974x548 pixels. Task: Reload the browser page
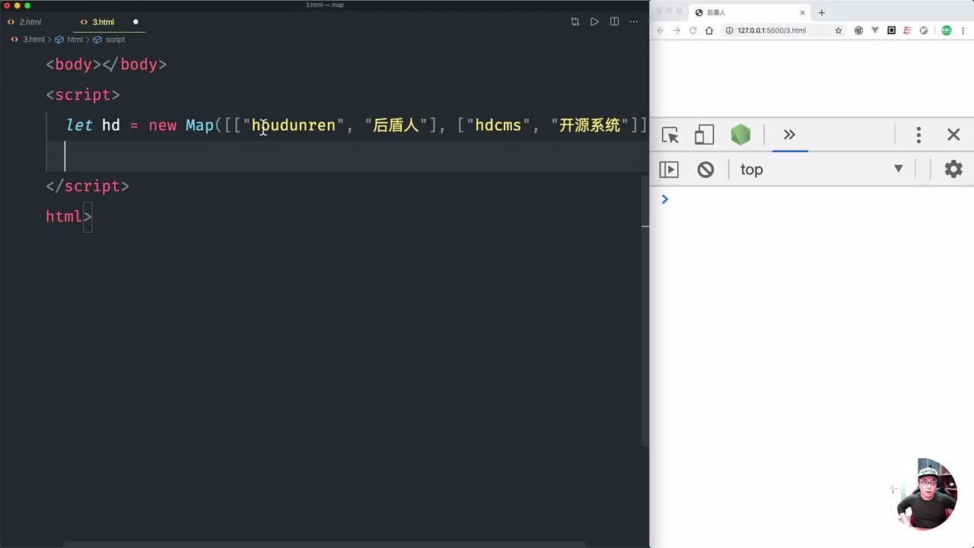click(693, 30)
